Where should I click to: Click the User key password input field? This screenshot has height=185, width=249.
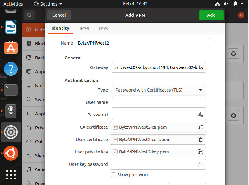pyautogui.click(x=158, y=164)
